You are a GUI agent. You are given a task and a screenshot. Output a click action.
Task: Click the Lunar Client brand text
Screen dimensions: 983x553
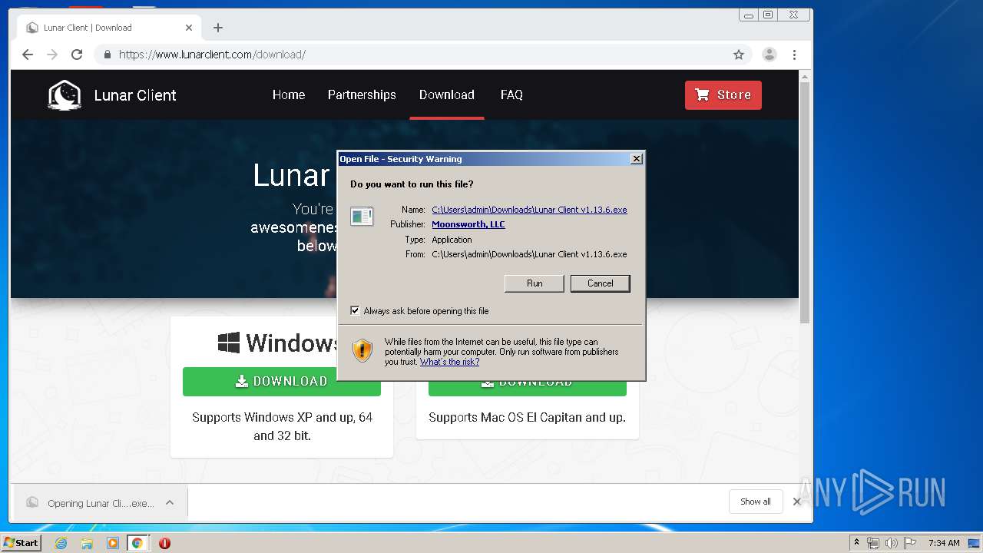coord(135,95)
